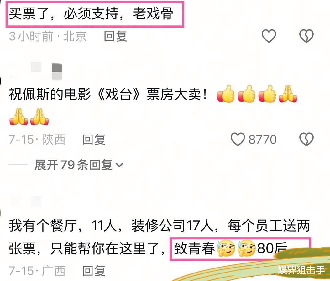
Task: Reply to the Shaanxi comment via 回复
Action: 94,140
